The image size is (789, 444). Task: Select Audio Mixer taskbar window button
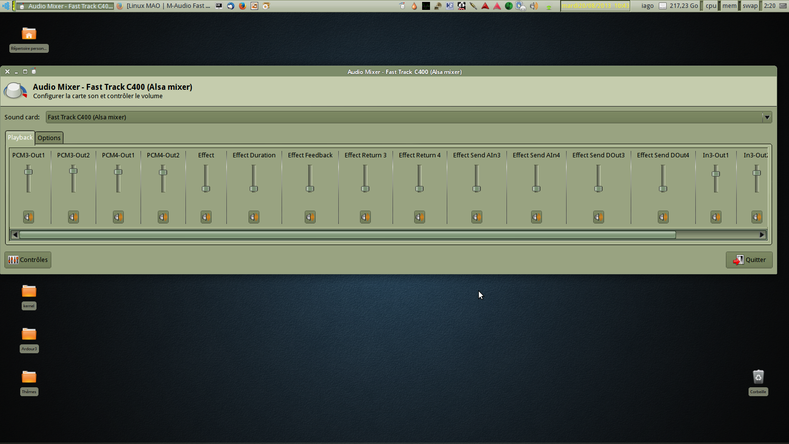click(66, 6)
